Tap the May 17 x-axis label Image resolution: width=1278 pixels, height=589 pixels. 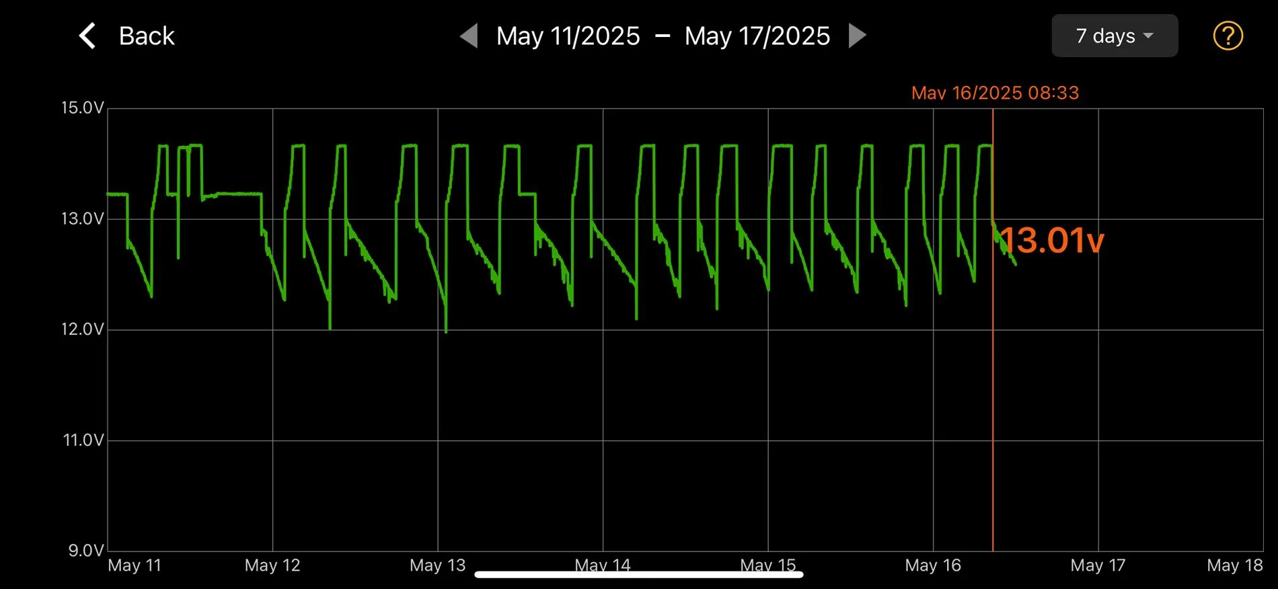(x=1098, y=565)
